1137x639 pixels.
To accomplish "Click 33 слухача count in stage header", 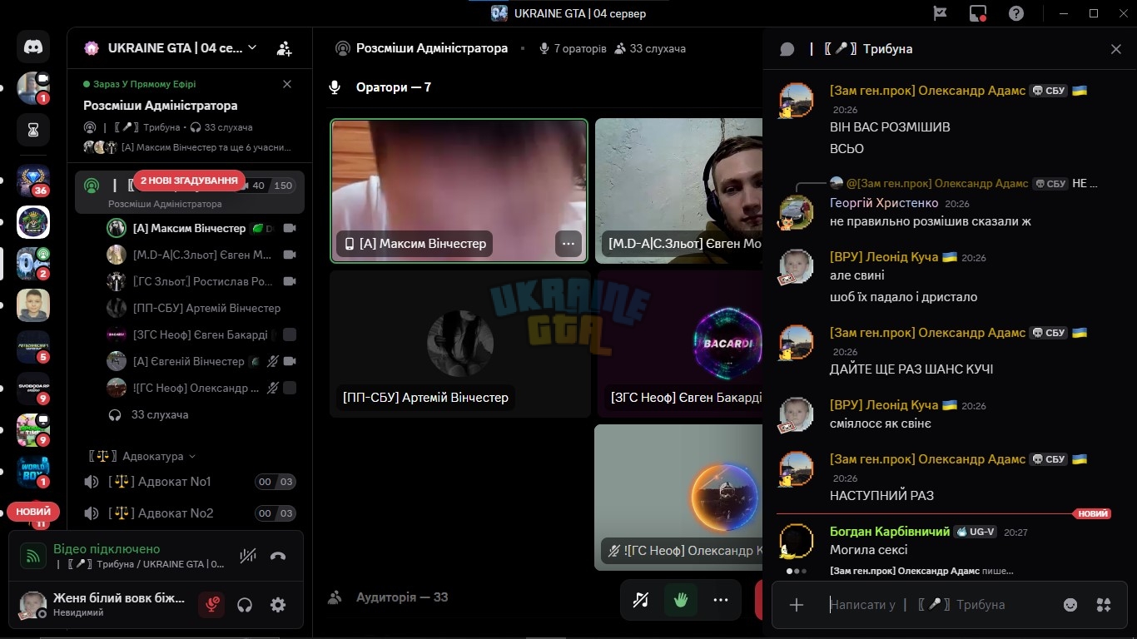I will point(650,49).
